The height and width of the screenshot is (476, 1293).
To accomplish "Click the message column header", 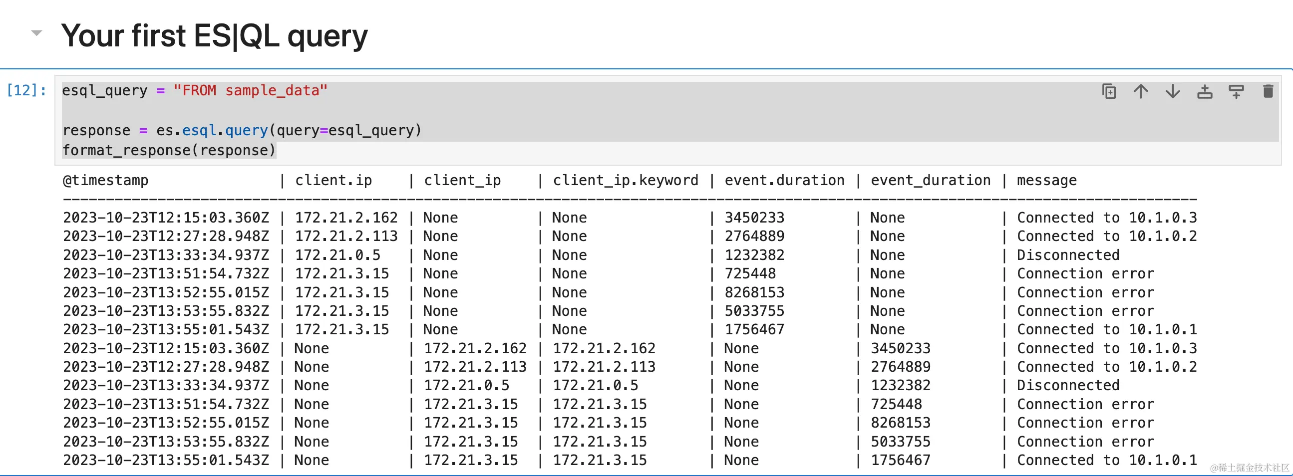I will point(1046,181).
